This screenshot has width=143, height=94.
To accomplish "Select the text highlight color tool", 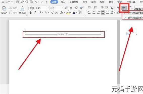I will 68,13.
